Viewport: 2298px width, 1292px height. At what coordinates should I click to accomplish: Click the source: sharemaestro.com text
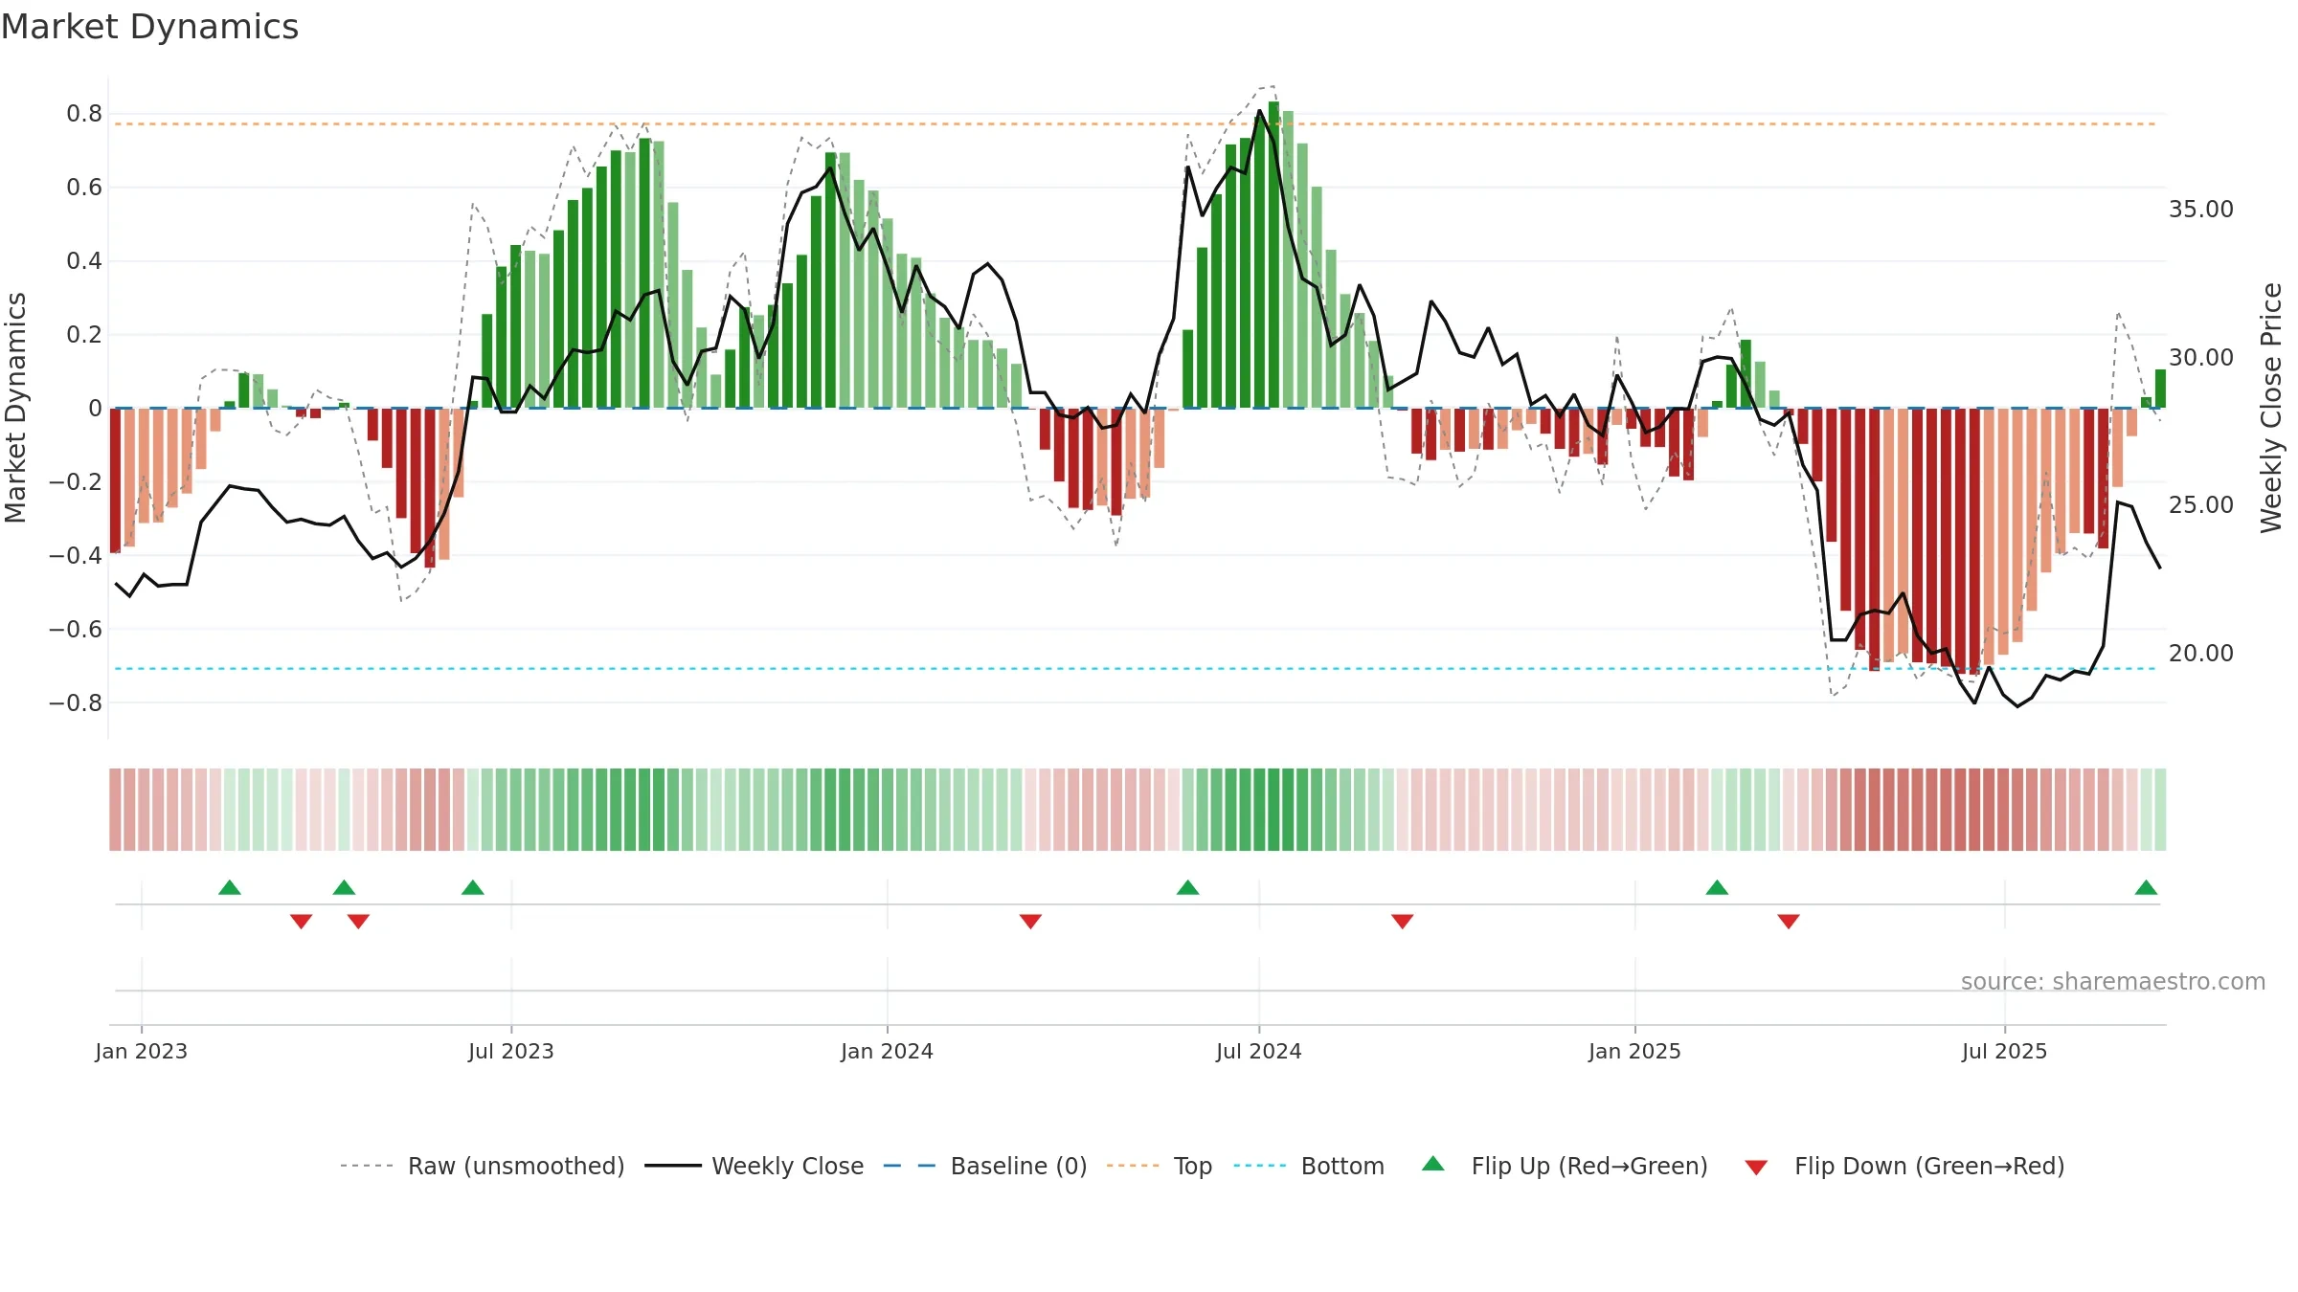2113,982
